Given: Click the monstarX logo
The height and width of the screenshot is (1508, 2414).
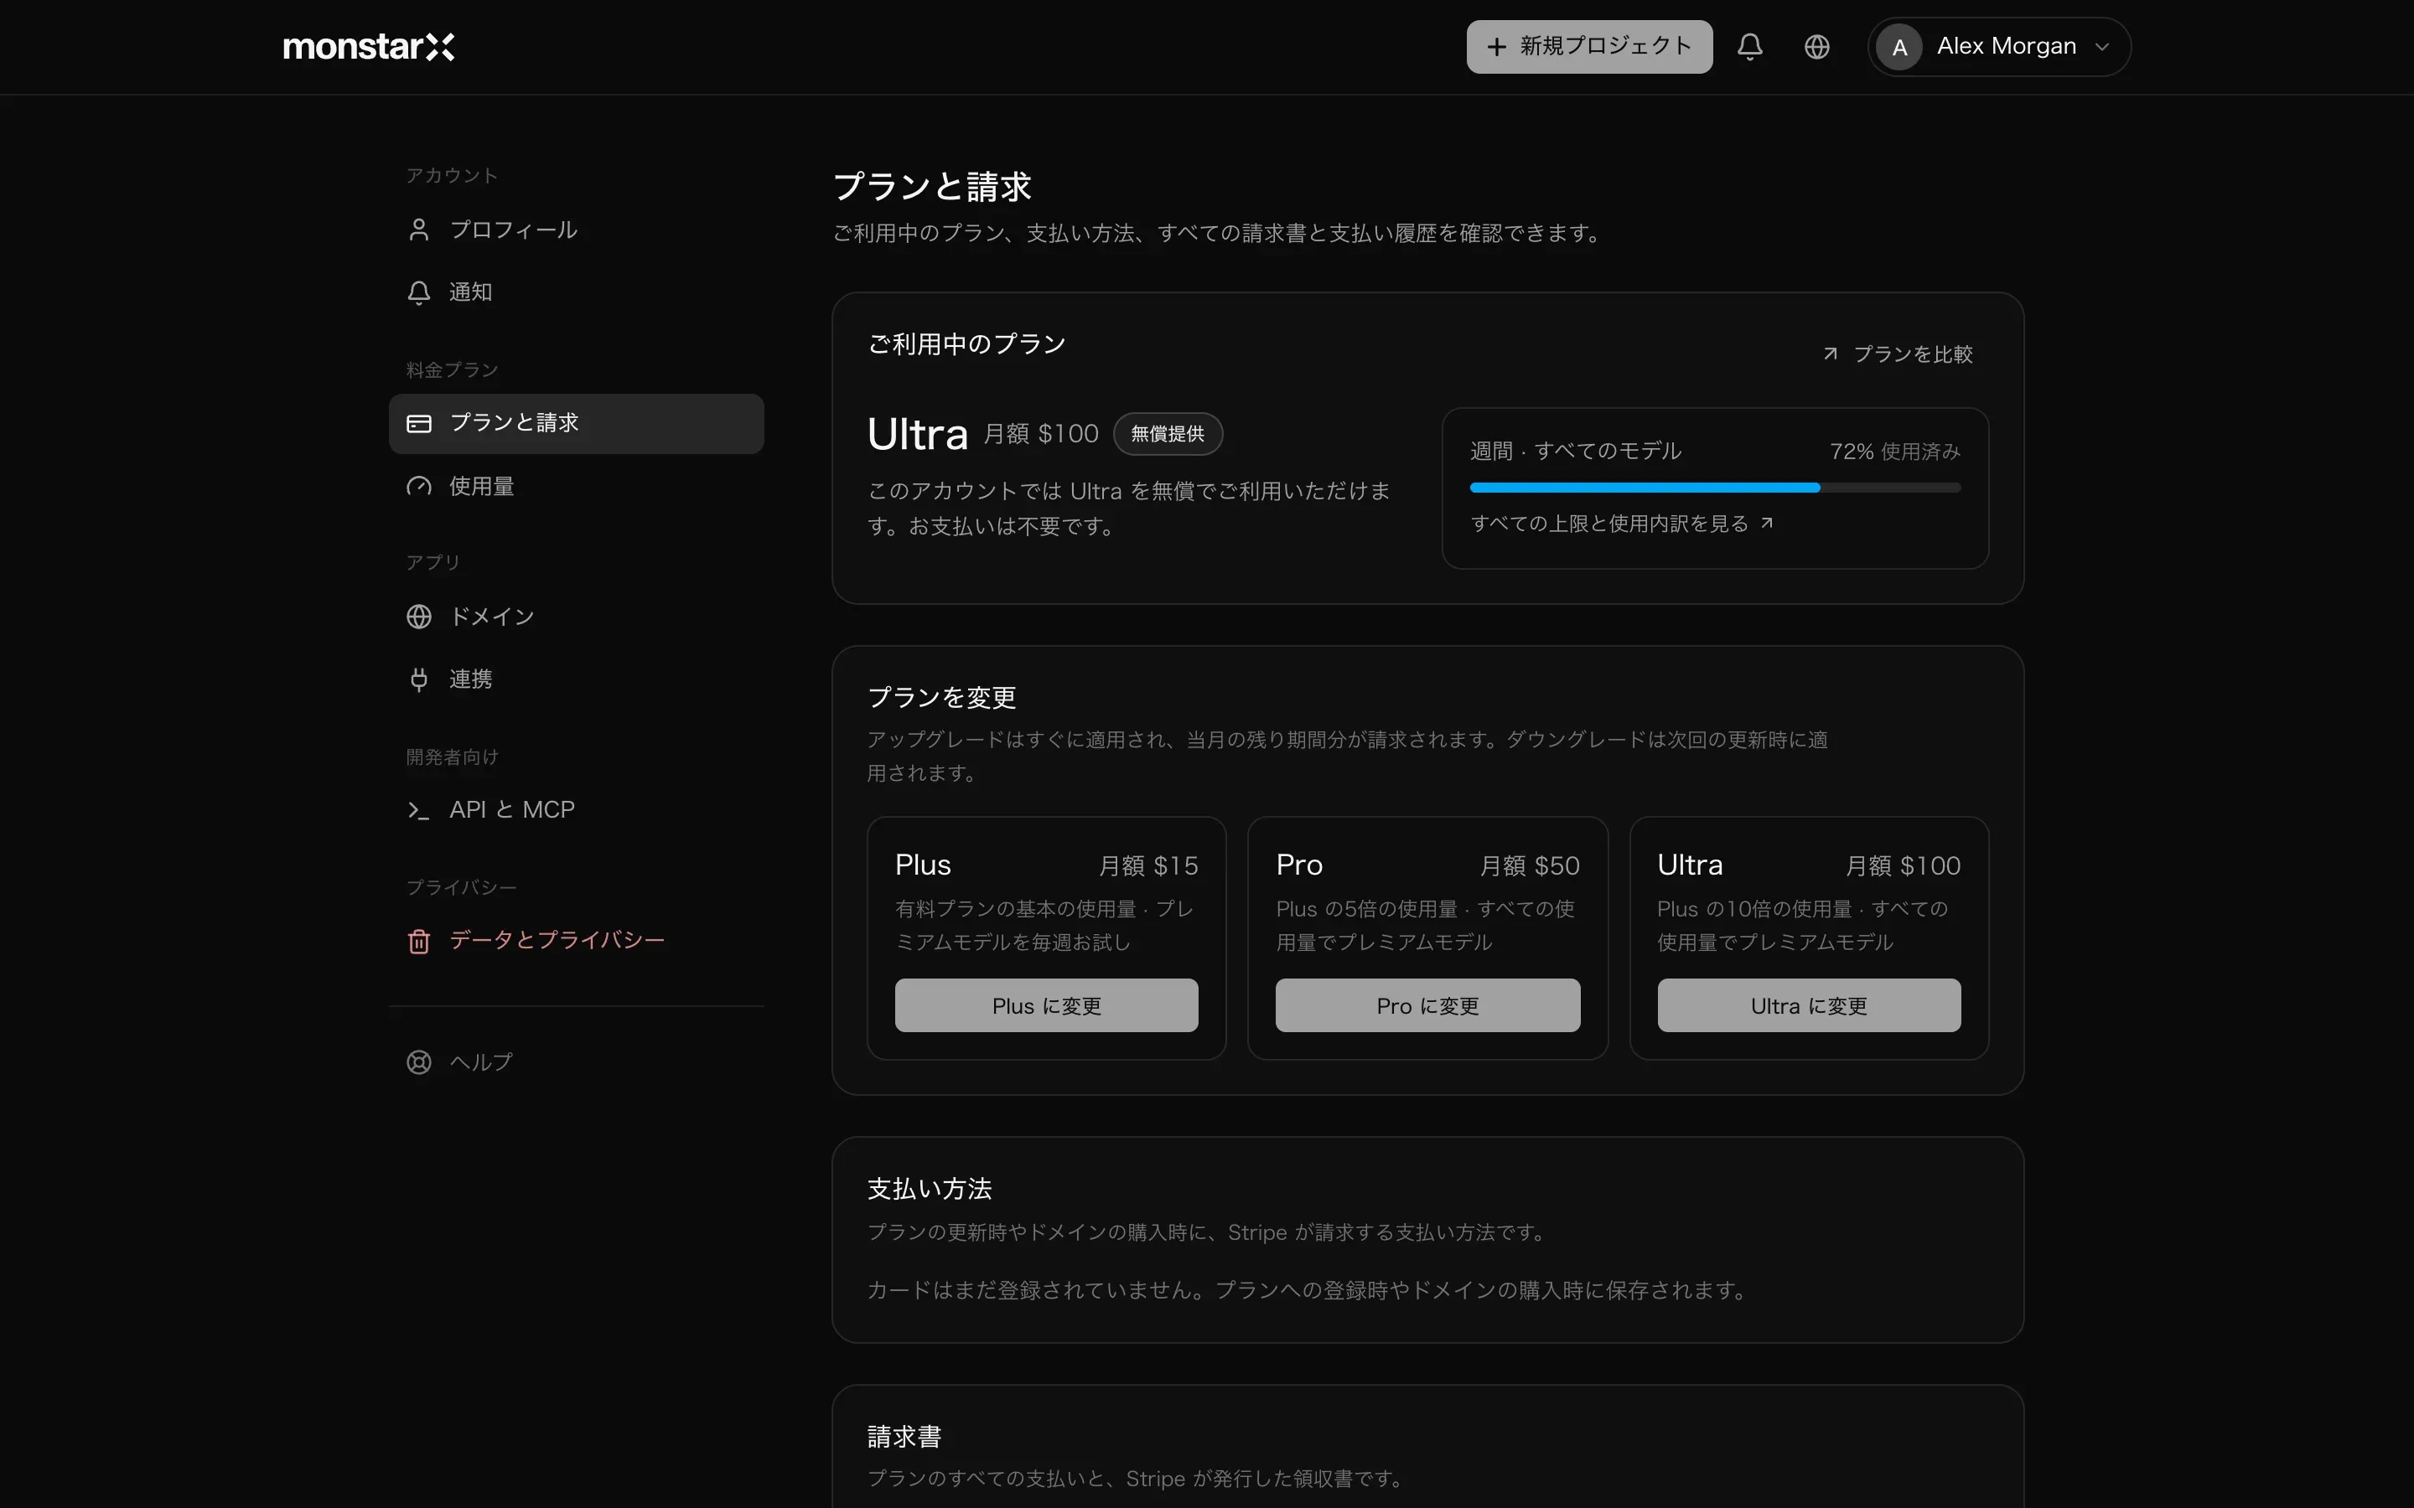Looking at the screenshot, I should (368, 47).
